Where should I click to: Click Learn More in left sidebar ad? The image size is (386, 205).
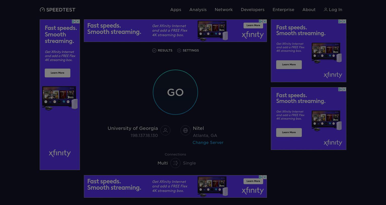(x=58, y=73)
